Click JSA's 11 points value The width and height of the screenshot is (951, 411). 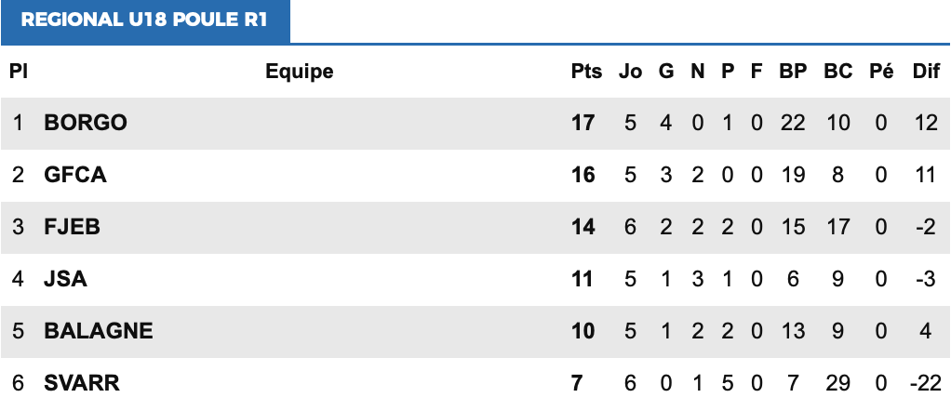pos(583,279)
